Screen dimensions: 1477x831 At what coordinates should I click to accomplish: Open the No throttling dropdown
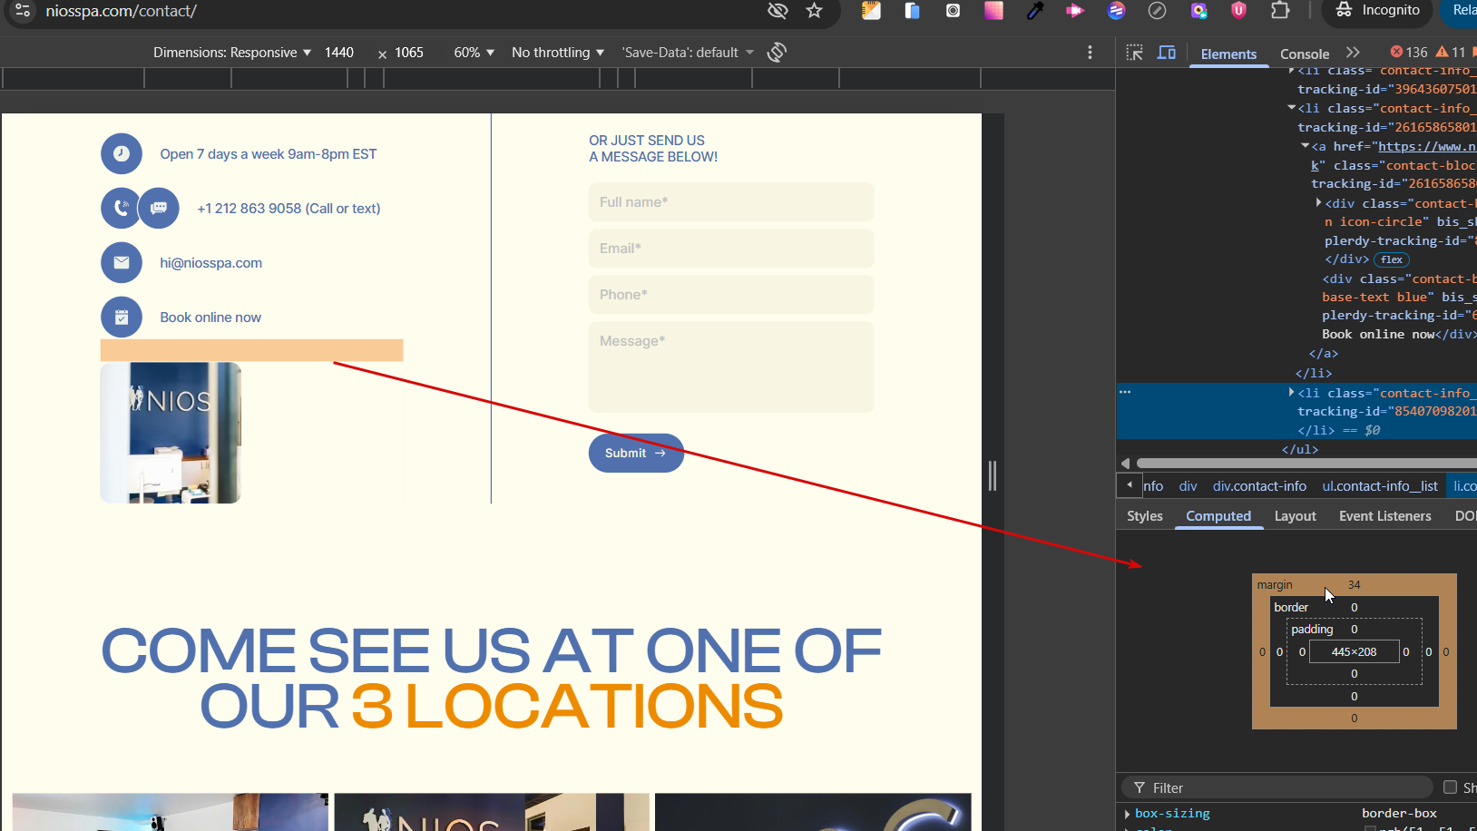click(x=557, y=53)
